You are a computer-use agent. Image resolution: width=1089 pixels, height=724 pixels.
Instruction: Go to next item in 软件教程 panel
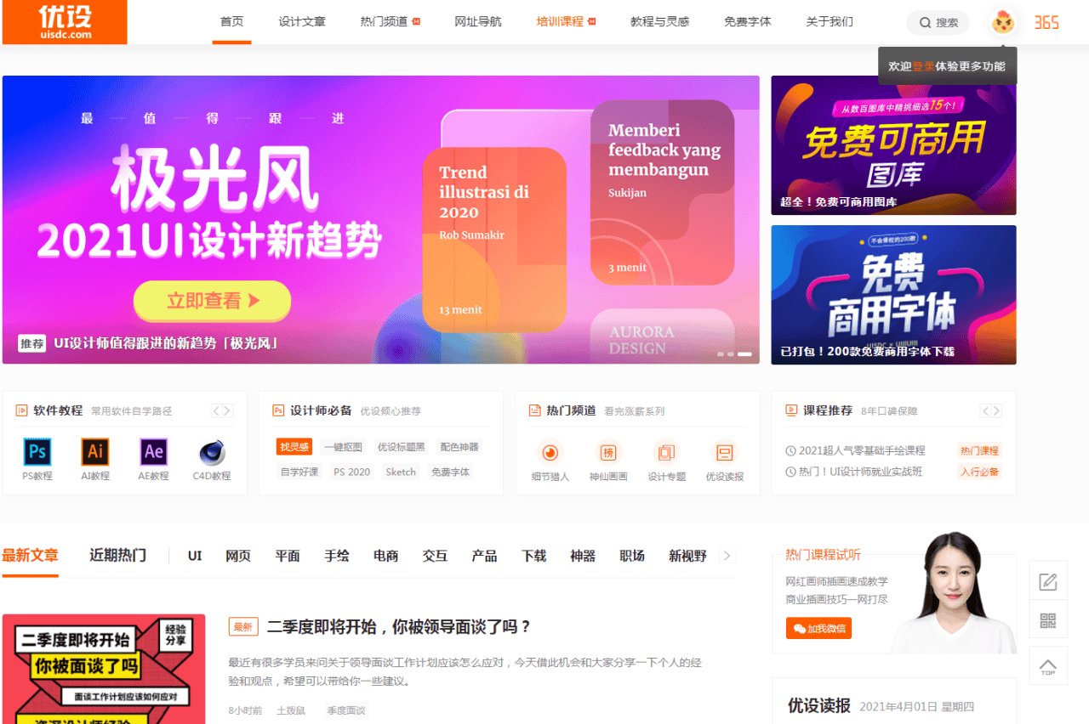(x=228, y=411)
